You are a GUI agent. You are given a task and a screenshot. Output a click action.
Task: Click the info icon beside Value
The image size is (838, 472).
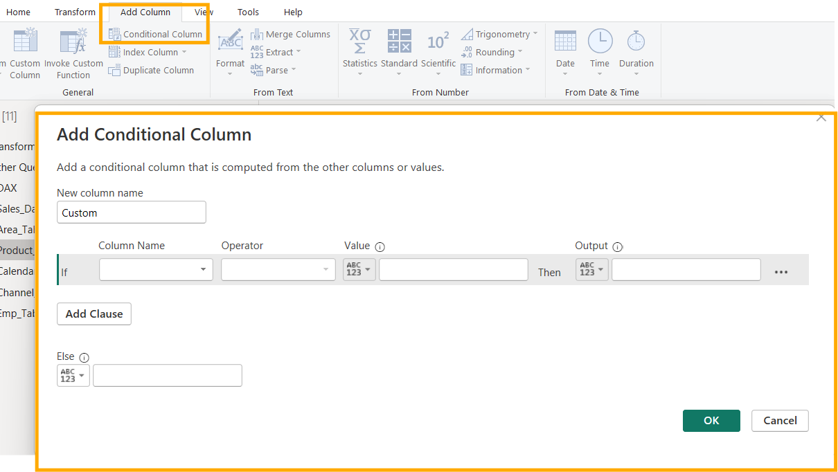(380, 246)
